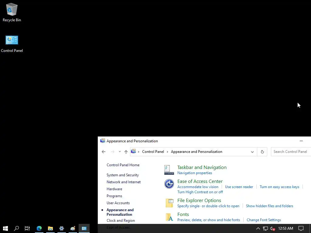This screenshot has height=233, width=311.
Task: Click Change Font Settings link
Action: coord(264,220)
